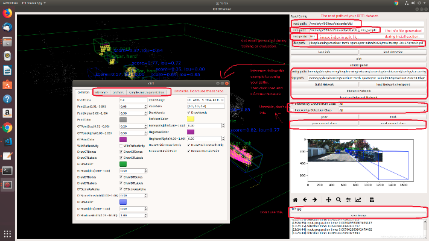Click the PointSize spinbox stepper arrows
This screenshot has width=429, height=241.
click(x=147, y=106)
